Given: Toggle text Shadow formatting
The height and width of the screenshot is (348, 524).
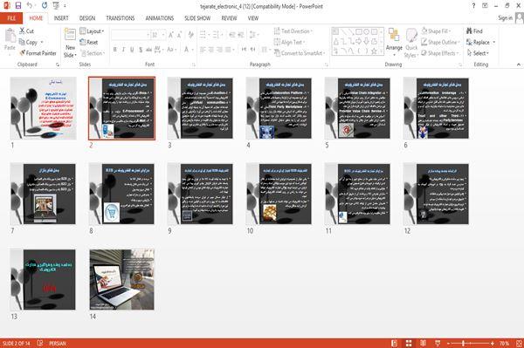Looking at the screenshot, I should click(141, 50).
